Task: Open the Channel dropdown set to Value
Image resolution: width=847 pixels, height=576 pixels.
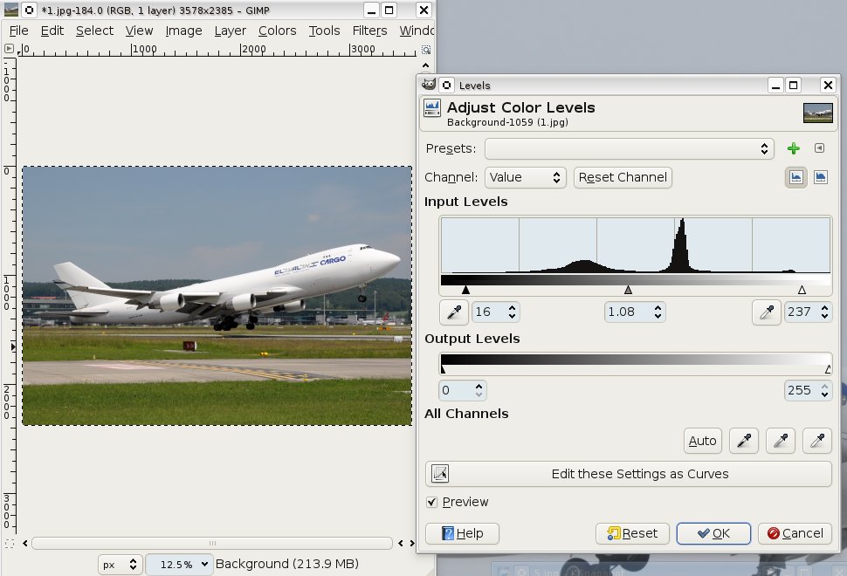Action: tap(526, 177)
